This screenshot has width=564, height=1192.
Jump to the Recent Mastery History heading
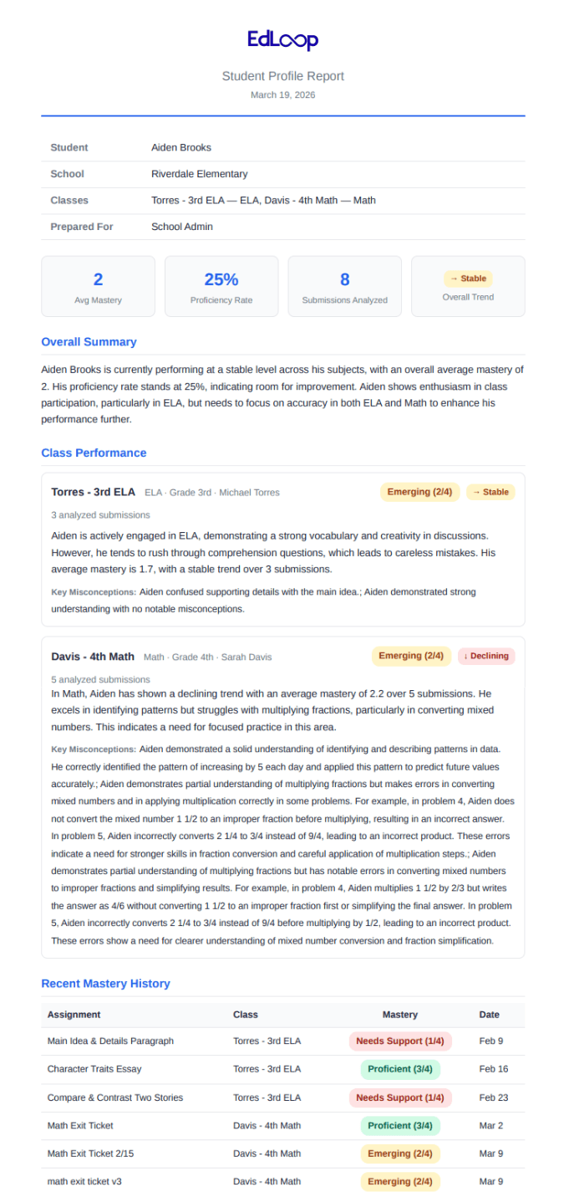(105, 984)
